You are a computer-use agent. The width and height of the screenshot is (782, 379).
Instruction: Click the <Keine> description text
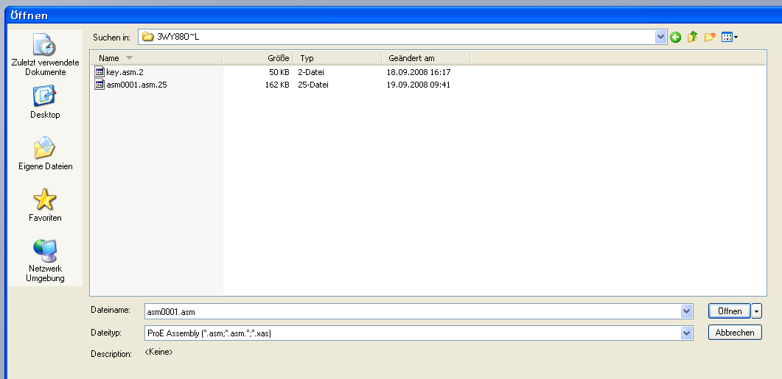(158, 352)
